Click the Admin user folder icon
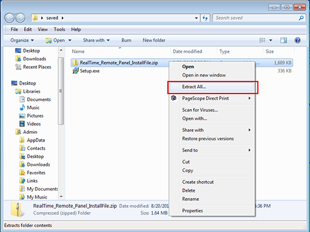 point(18,132)
